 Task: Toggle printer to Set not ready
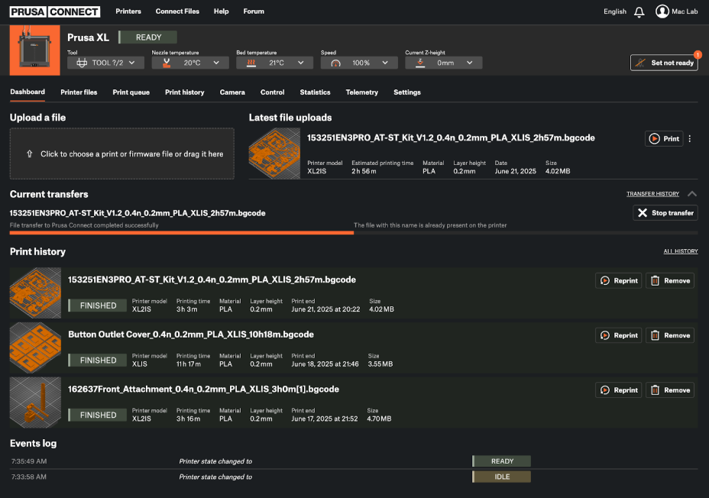(664, 63)
